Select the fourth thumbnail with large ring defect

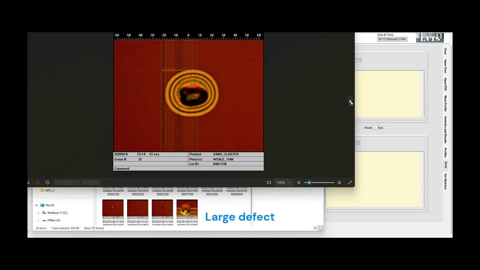click(187, 209)
